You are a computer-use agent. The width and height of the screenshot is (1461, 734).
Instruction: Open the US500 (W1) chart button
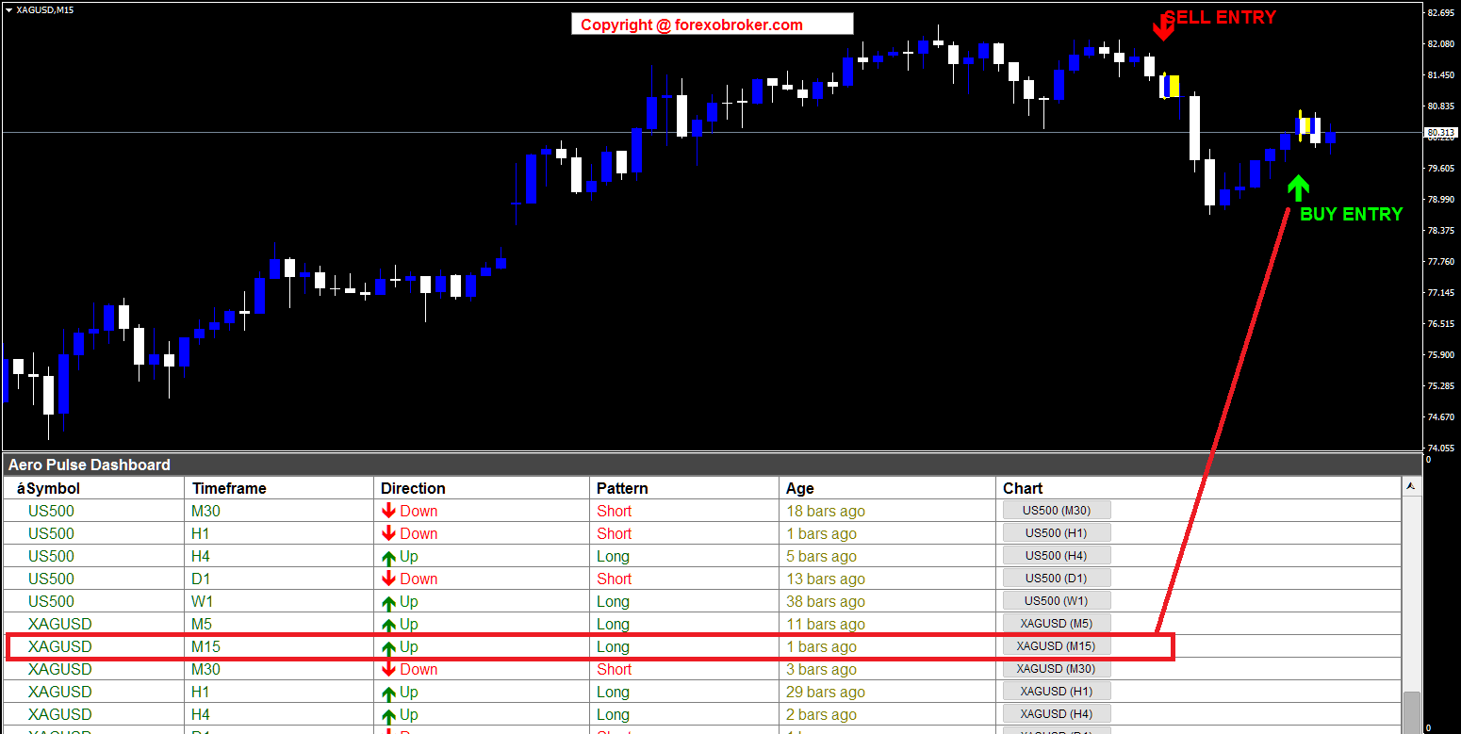click(x=1056, y=601)
